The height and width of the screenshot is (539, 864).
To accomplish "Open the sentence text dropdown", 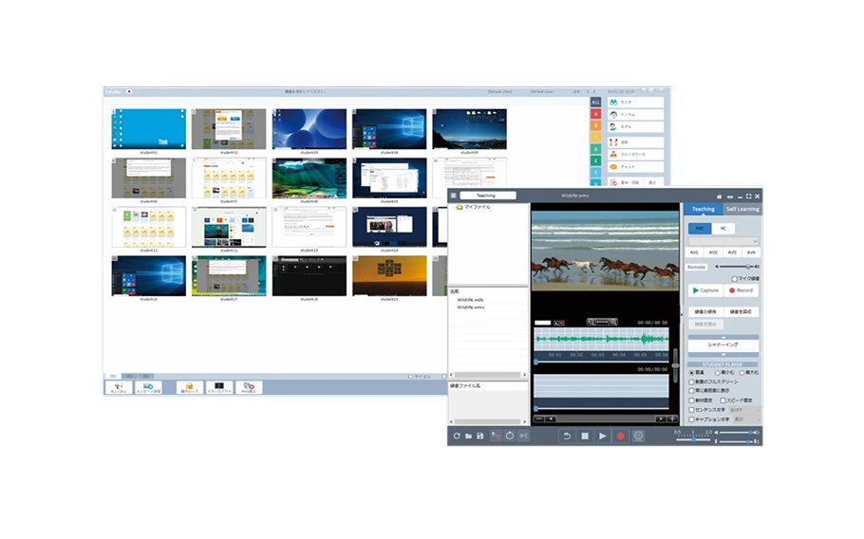I will click(743, 410).
